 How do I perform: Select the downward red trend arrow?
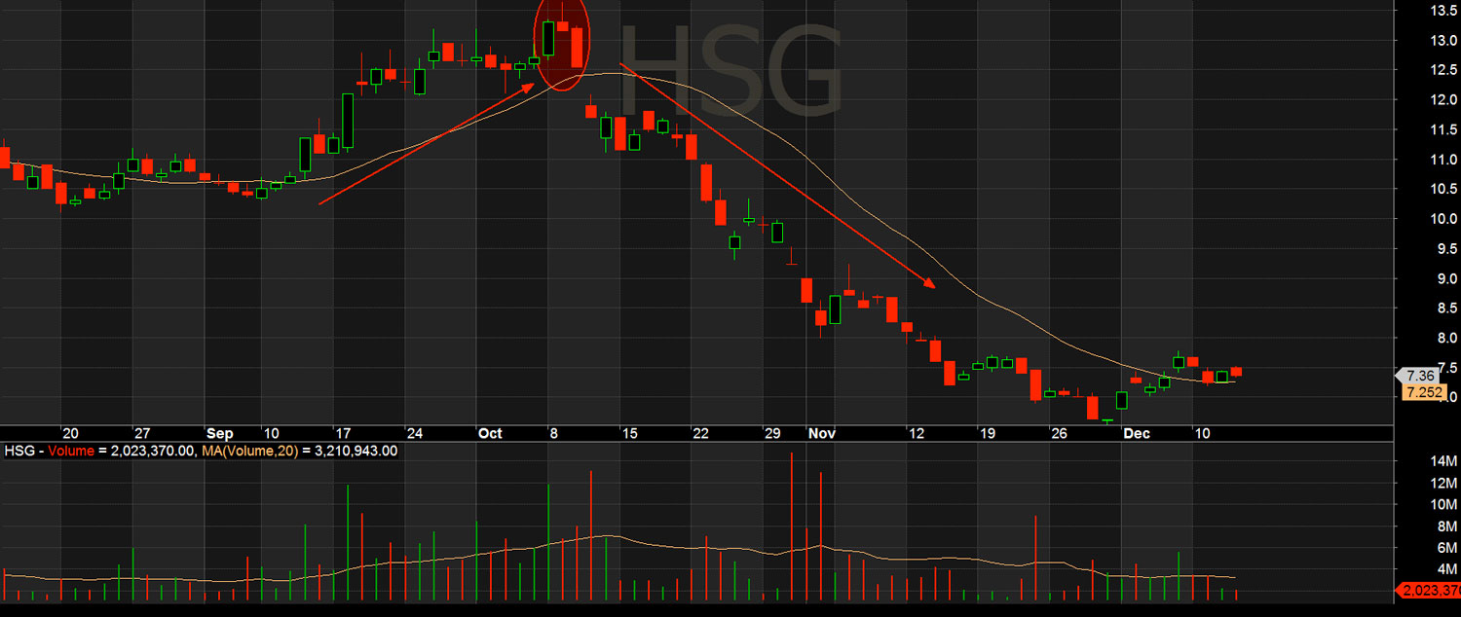pos(776,176)
